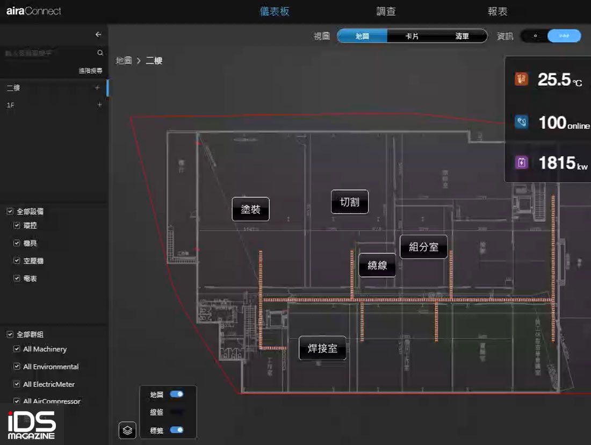
Task: Switch to the 調查 tab
Action: click(386, 11)
